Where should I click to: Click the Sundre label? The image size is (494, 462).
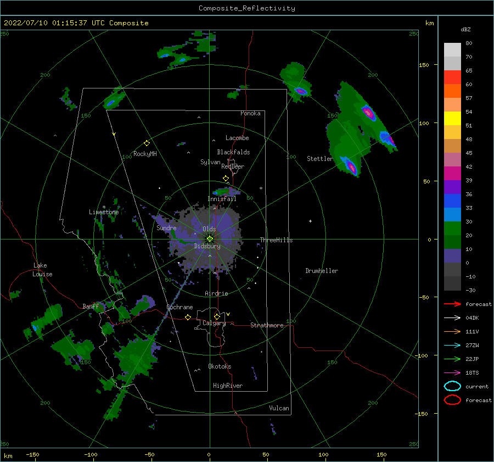pos(166,227)
